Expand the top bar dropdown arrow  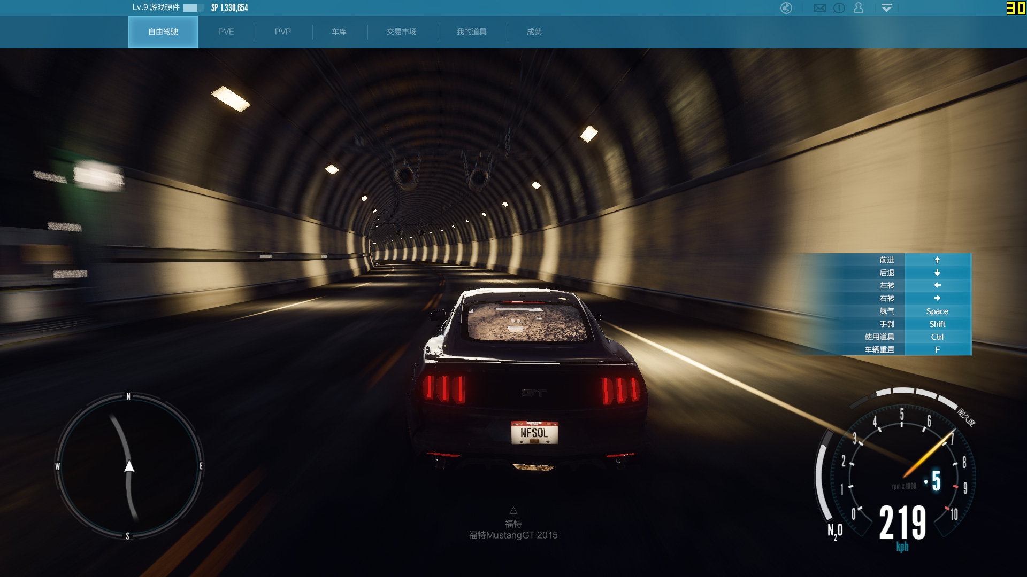(x=886, y=8)
